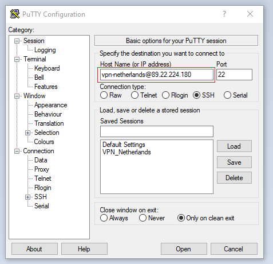The height and width of the screenshot is (264, 273).
Task: Click the Open button
Action: 184,249
